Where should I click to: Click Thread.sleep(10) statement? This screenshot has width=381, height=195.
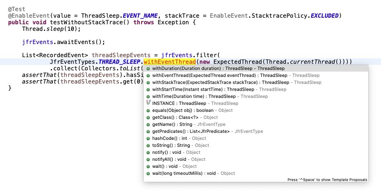tap(51, 29)
